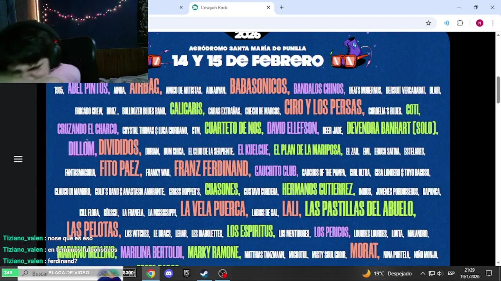This screenshot has height=281, width=501.
Task: Open OBS Studio from the taskbar
Action: [x=222, y=273]
